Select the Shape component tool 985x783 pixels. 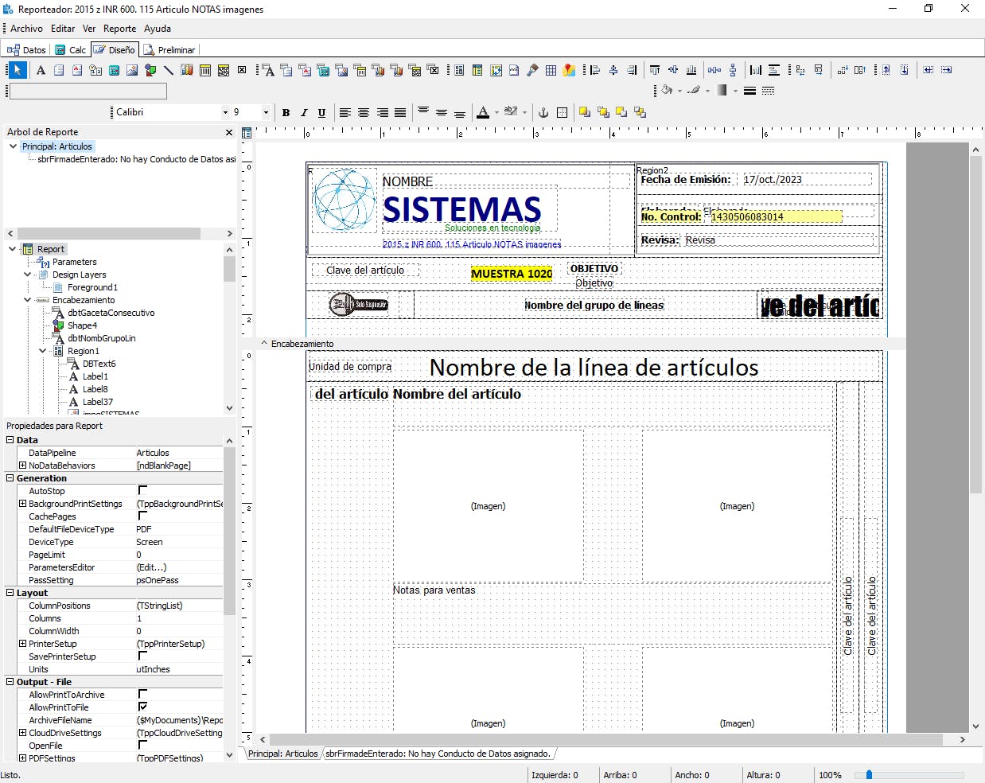click(x=150, y=70)
